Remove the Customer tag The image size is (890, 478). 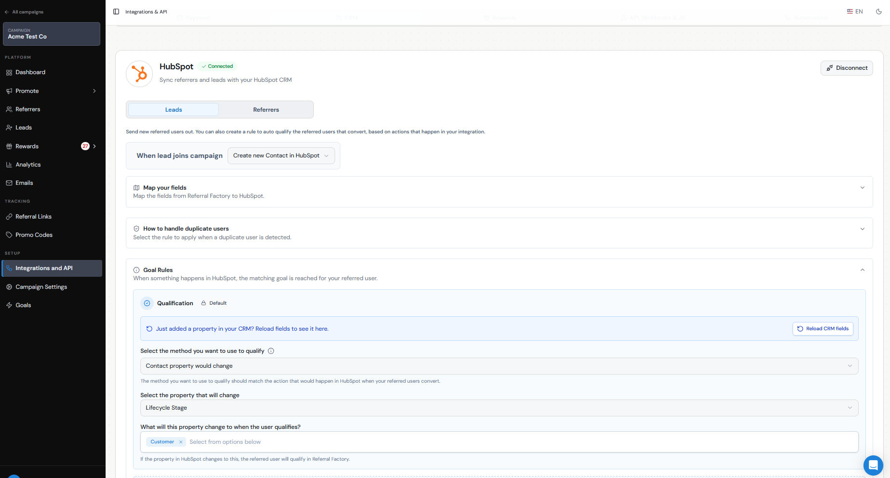(x=181, y=442)
